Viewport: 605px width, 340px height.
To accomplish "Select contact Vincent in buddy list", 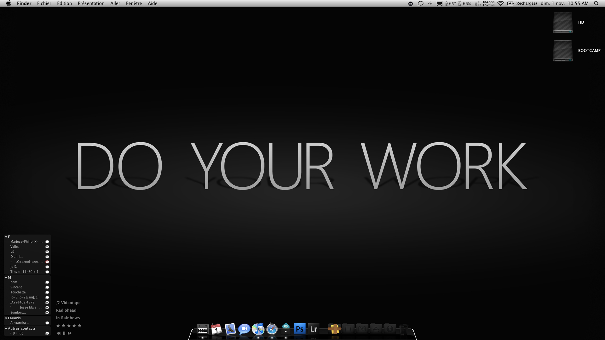I will click(x=16, y=287).
